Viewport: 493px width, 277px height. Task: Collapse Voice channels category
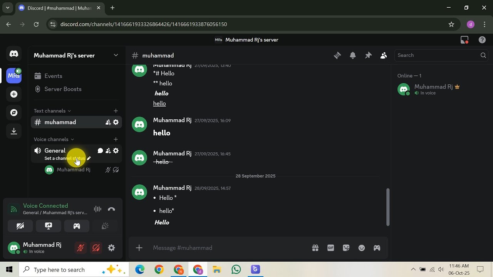tap(54, 139)
